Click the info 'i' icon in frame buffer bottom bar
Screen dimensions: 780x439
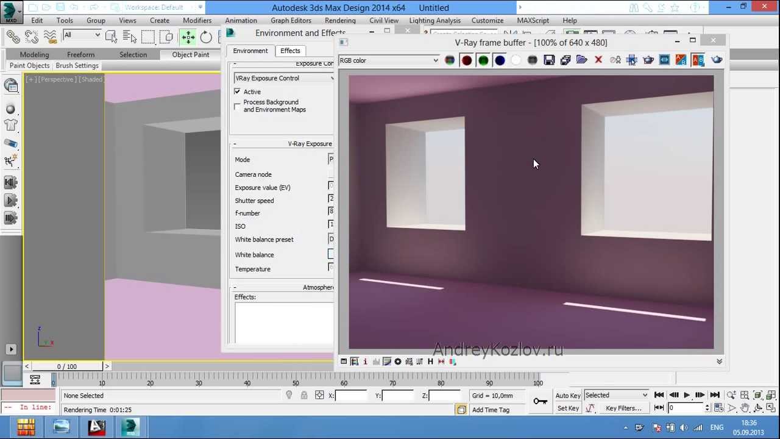pos(365,362)
